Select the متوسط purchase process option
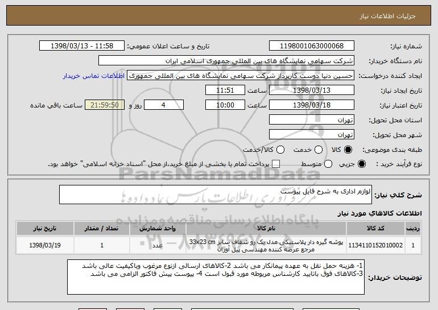This screenshot has width=438, height=310. (x=328, y=164)
